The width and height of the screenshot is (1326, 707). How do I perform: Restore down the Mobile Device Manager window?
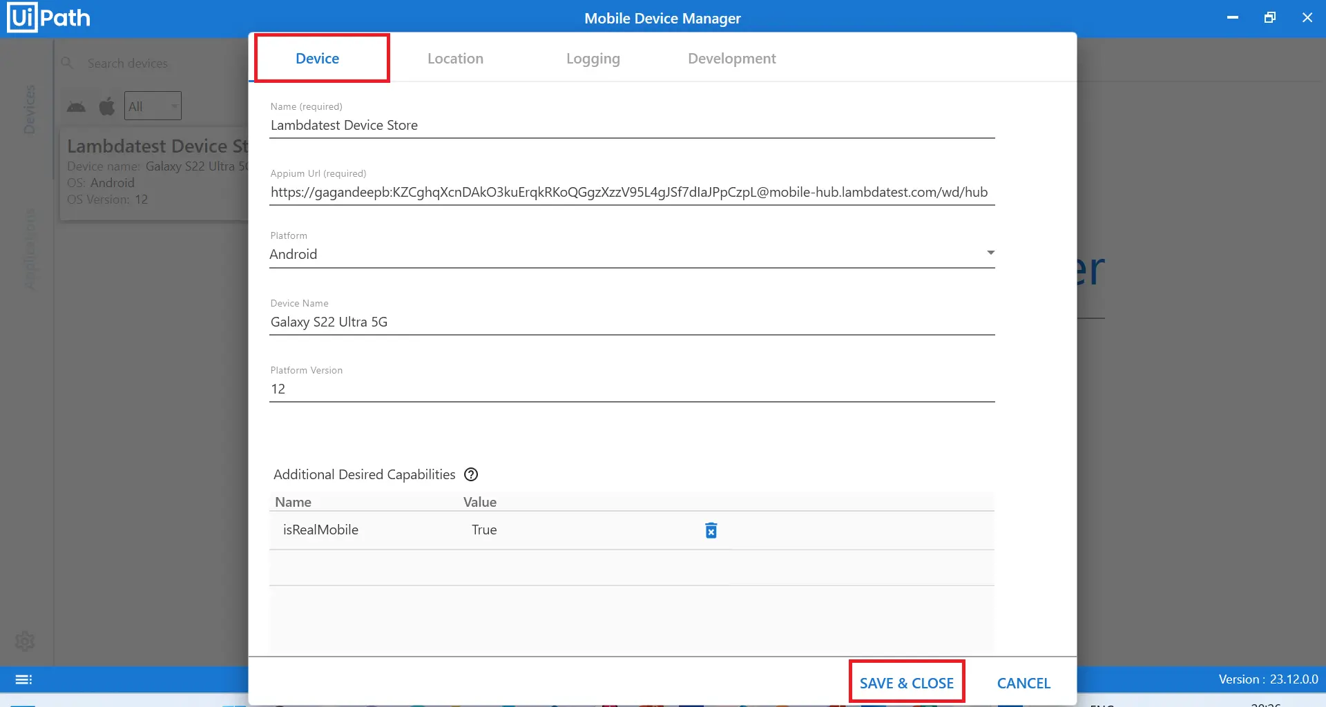click(1269, 18)
